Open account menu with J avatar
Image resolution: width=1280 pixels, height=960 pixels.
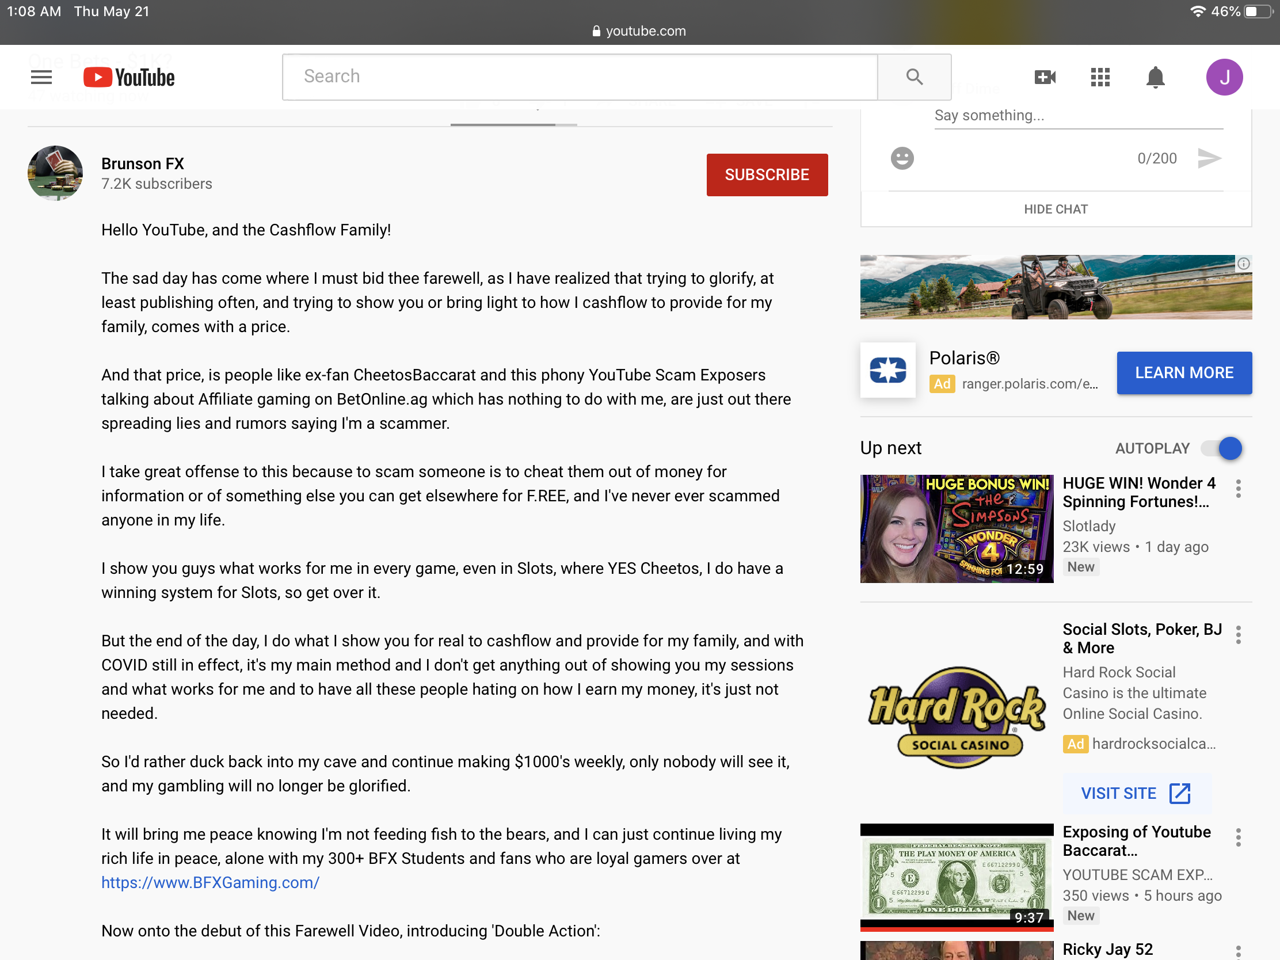coord(1224,77)
